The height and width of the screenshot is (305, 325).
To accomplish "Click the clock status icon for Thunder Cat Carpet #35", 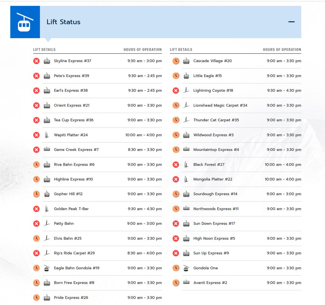I will pos(176,120).
